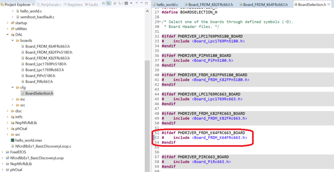Toggle Link with Editor in Project Explorer

(108, 3)
